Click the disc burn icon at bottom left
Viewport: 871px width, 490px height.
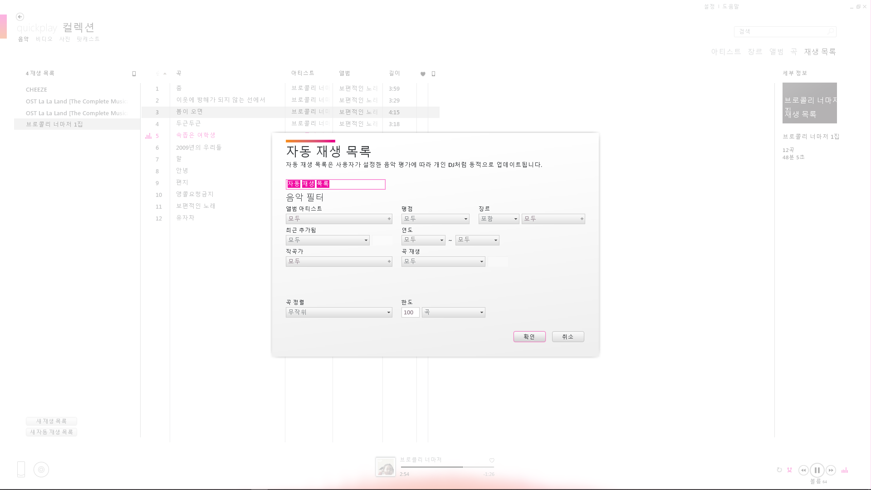coord(41,470)
